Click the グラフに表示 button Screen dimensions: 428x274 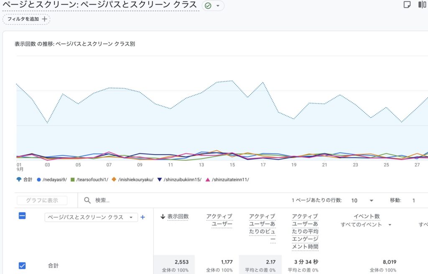(42, 200)
